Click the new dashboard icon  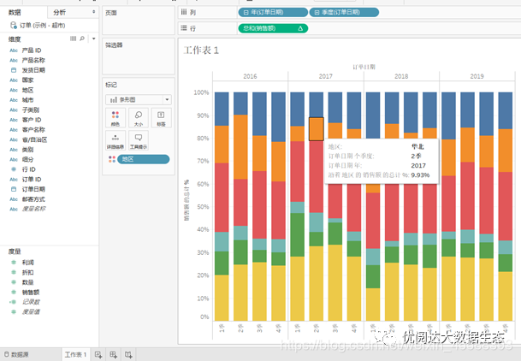(x=113, y=355)
